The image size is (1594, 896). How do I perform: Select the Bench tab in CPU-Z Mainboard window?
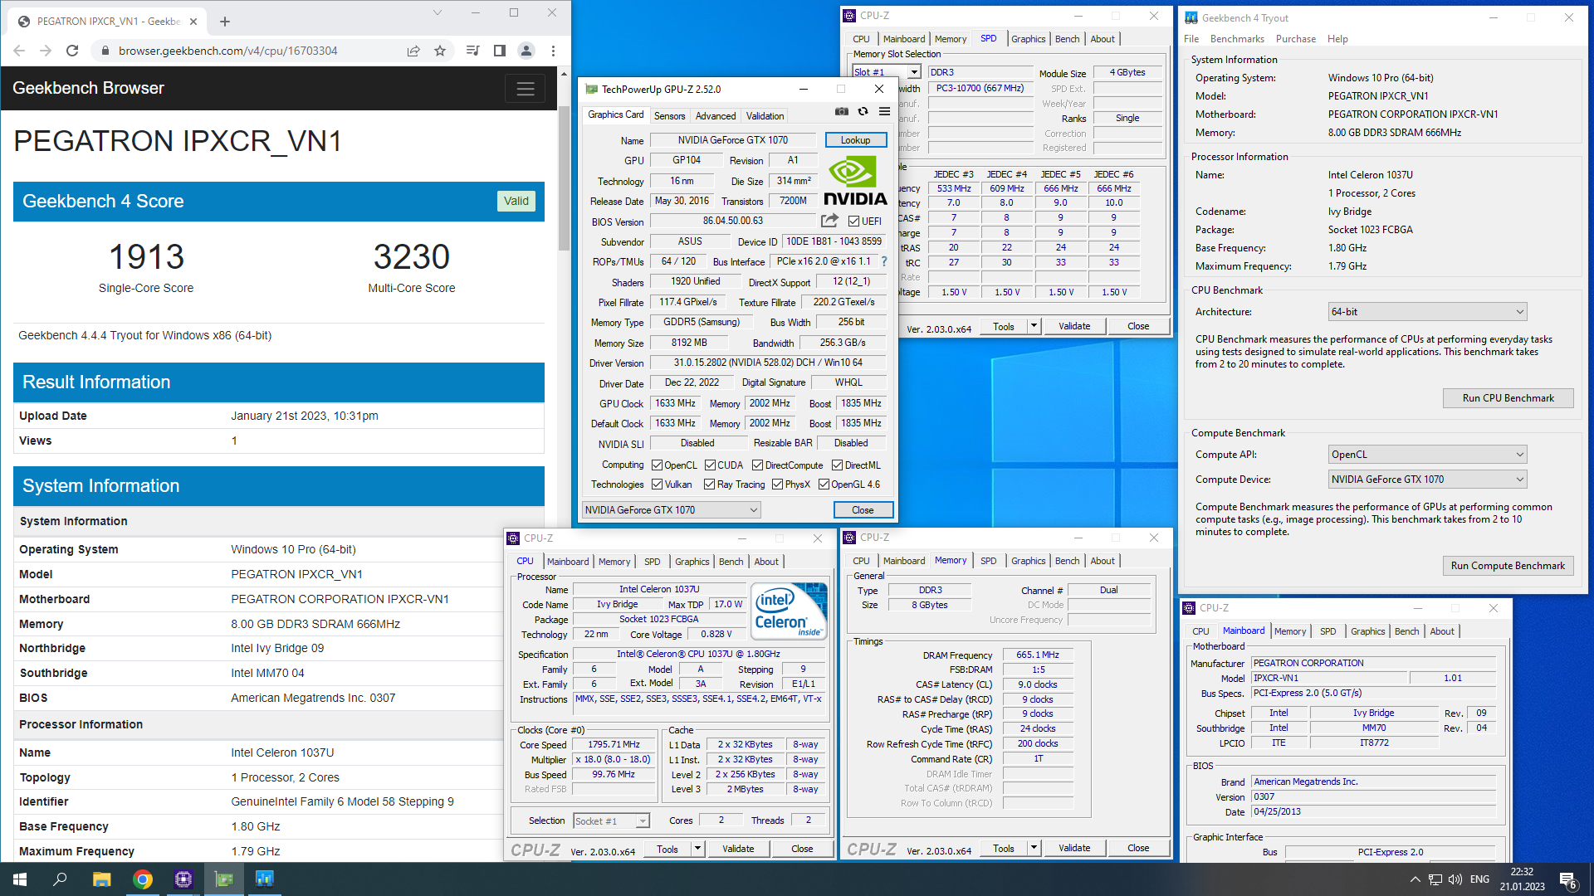(x=1406, y=631)
